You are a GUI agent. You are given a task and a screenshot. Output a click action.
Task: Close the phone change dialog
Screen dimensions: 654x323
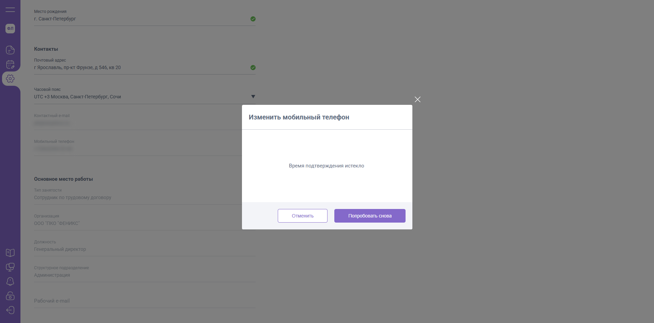[x=417, y=99]
